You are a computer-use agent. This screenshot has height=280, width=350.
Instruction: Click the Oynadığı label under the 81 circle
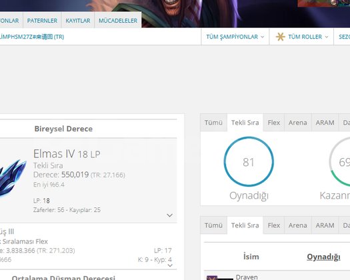[x=249, y=196]
